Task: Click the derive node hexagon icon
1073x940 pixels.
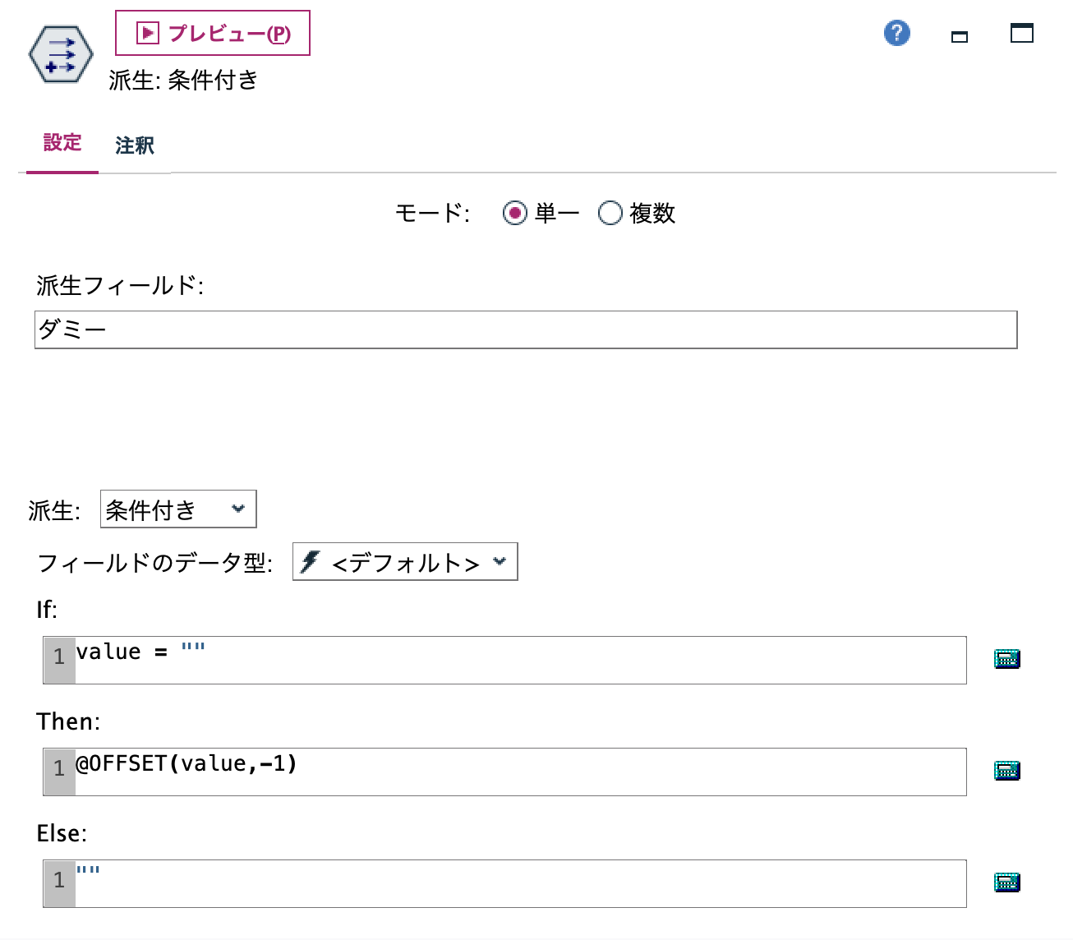Action: tap(61, 54)
